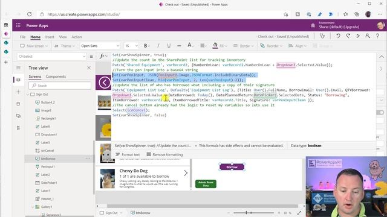Toggle Bold text formatting
Image resolution: width=387 pixels, height=217 pixels.
146,46
